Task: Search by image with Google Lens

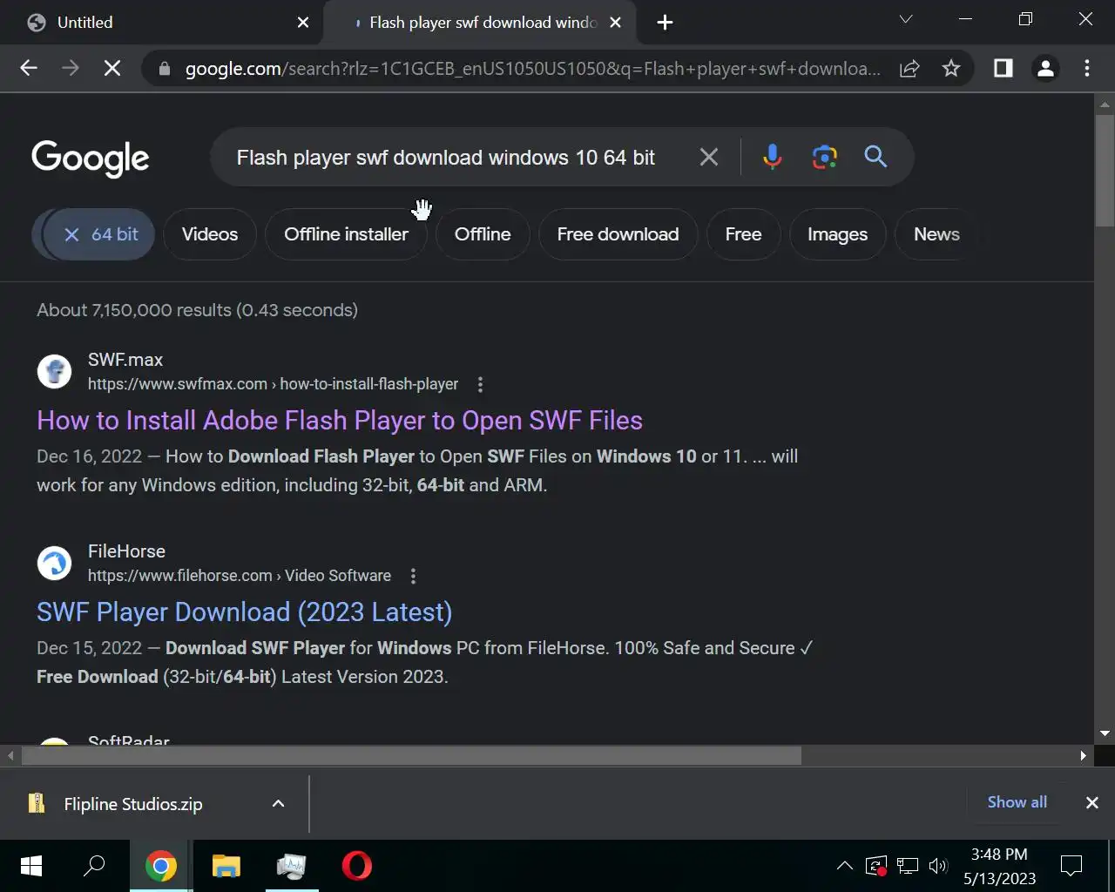Action: [824, 157]
